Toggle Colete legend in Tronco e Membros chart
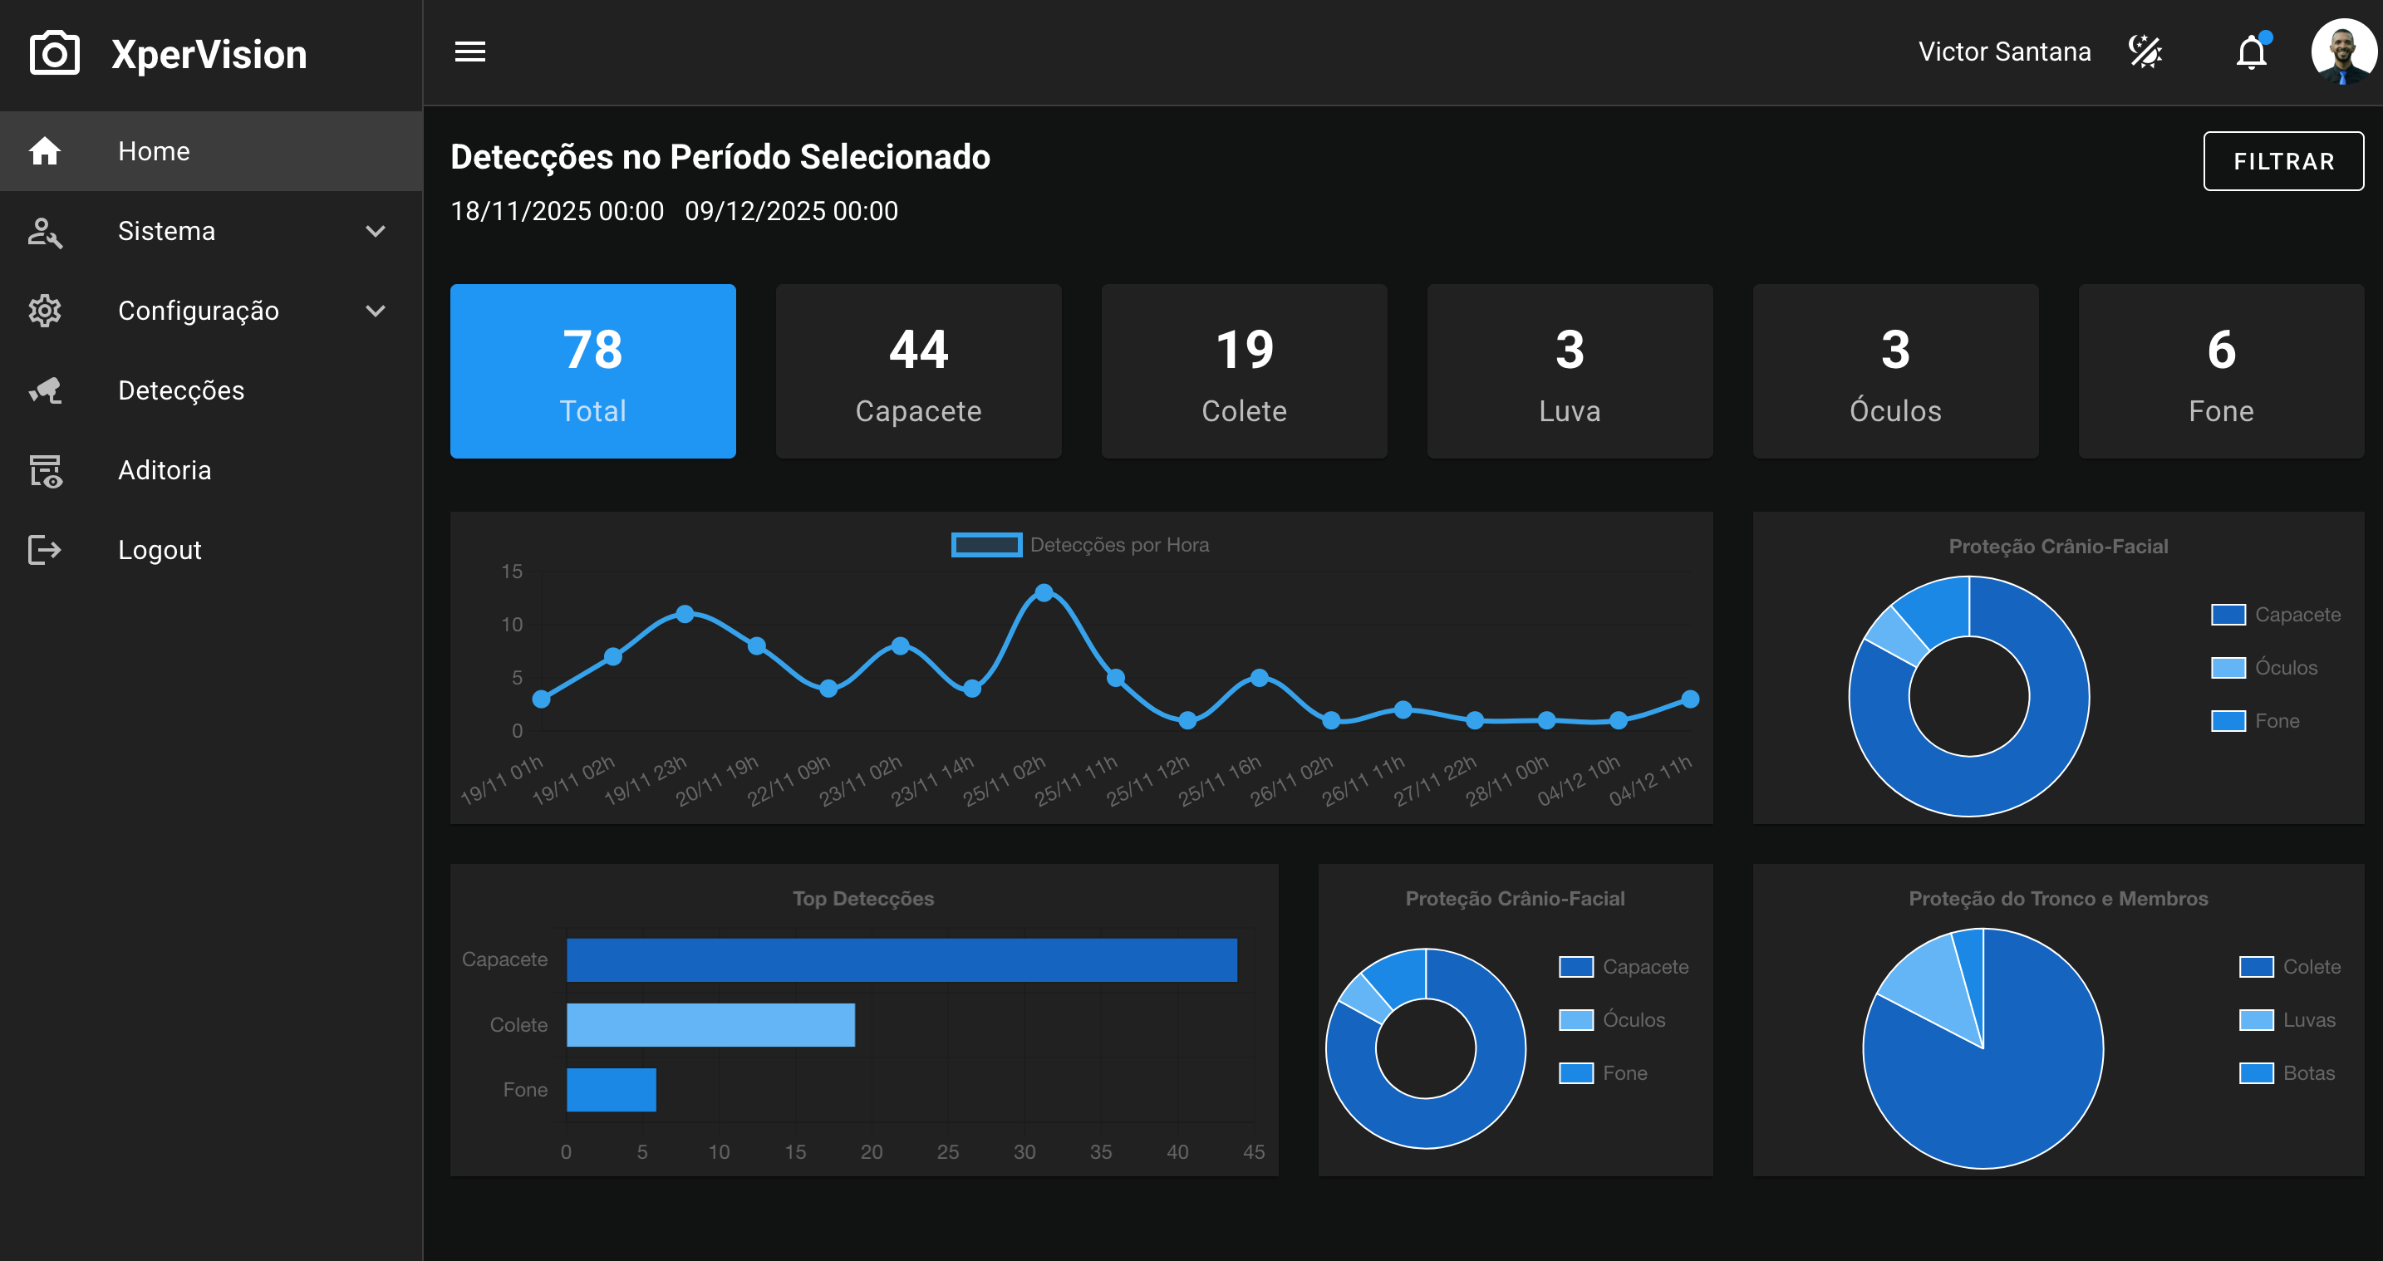 pos(2290,967)
